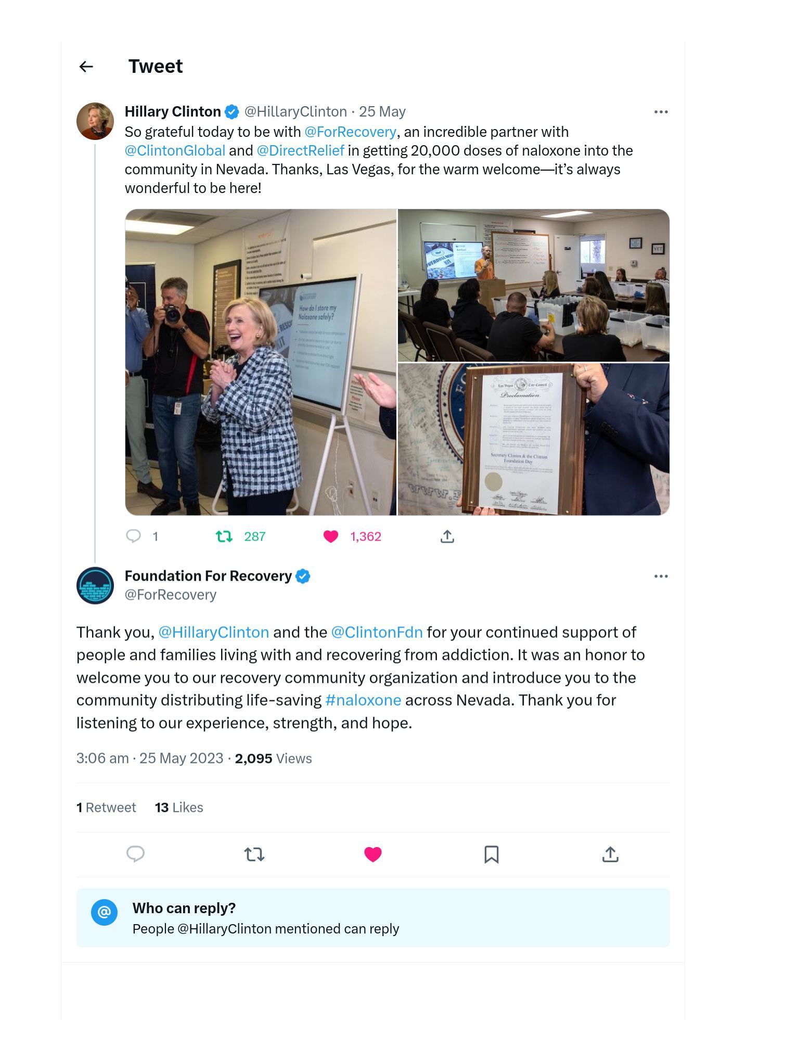The image size is (785, 1062).
Task: Retweet the Foundation For Recovery tweet
Action: pyautogui.click(x=254, y=854)
